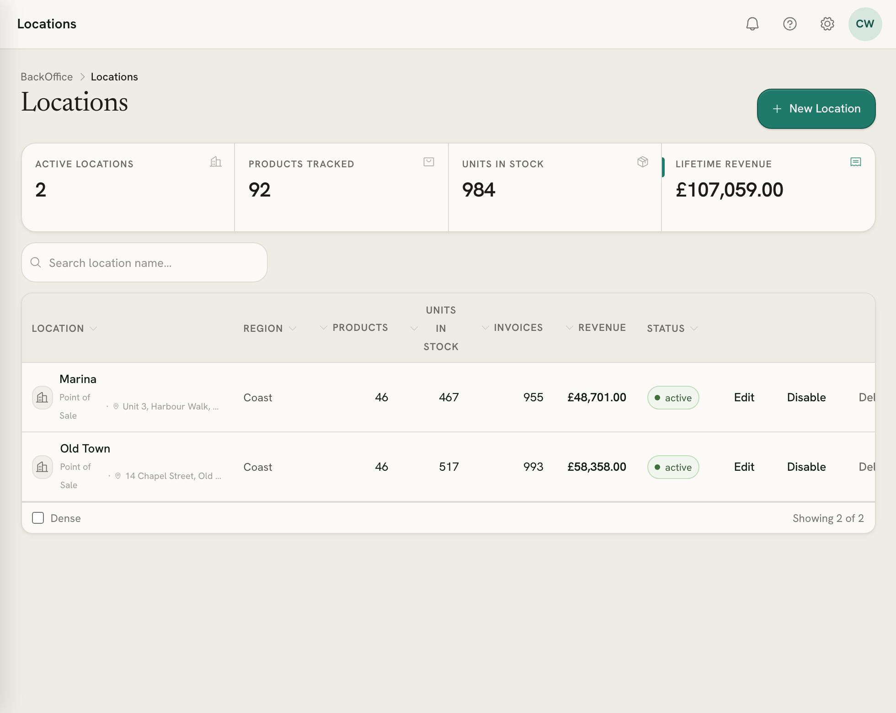
Task: Click the £107,059.00 lifetime revenue value
Action: [729, 190]
